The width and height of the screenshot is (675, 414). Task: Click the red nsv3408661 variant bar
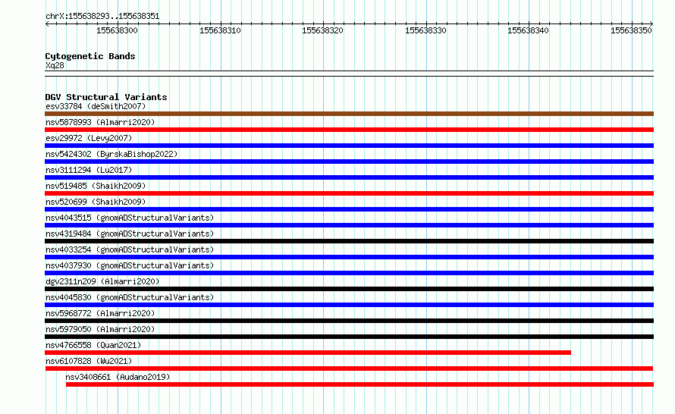click(x=360, y=384)
